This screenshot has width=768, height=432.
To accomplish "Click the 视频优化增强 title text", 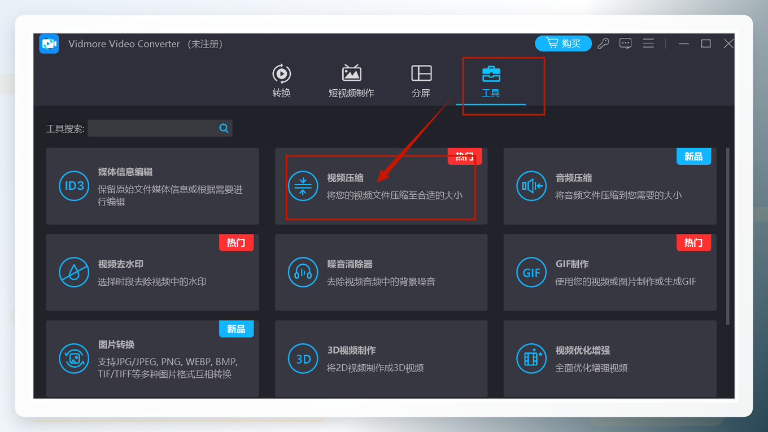I will (583, 350).
